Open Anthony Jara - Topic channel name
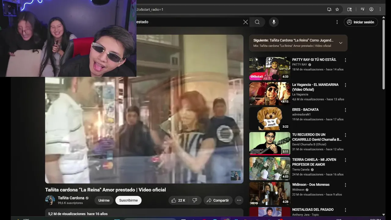391x220 pixels. click(305, 215)
